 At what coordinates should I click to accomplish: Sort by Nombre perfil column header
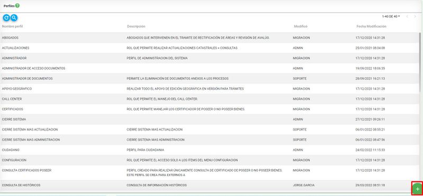tap(12, 26)
